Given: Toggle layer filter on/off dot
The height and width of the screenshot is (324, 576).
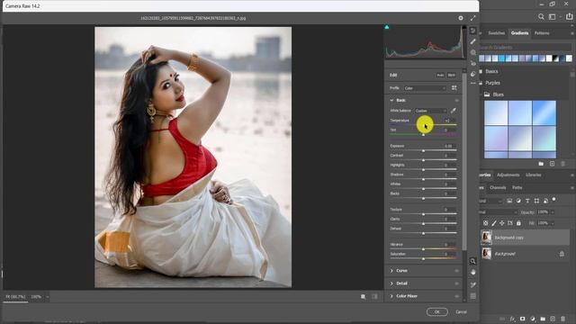Looking at the screenshot, I should pos(554,200).
